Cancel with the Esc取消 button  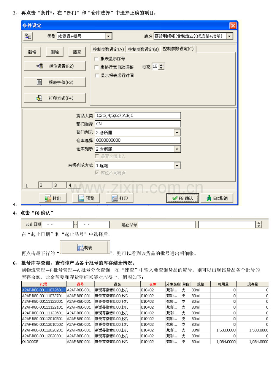coord(217,198)
